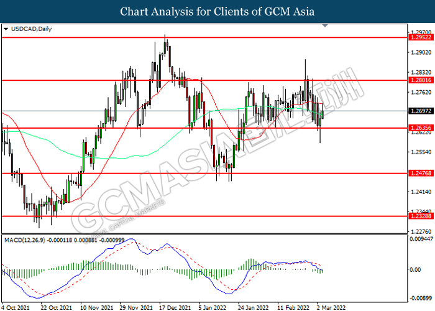Viewport: 435px width, 311px height.
Task: Select the 1.28016 price level tag
Action: 421,80
